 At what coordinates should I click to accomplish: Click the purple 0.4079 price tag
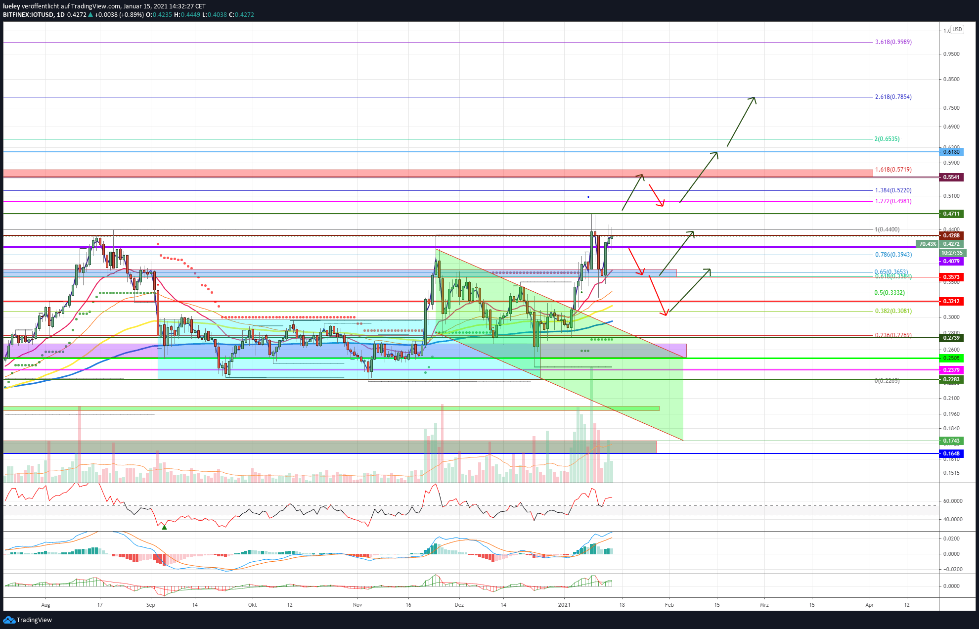click(x=951, y=261)
